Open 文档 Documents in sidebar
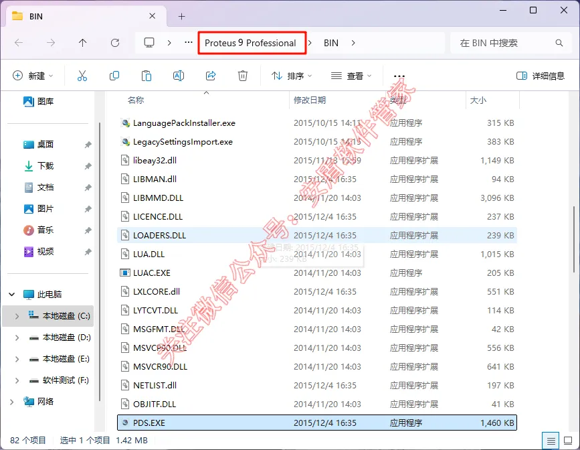This screenshot has height=450, width=580. [x=38, y=187]
